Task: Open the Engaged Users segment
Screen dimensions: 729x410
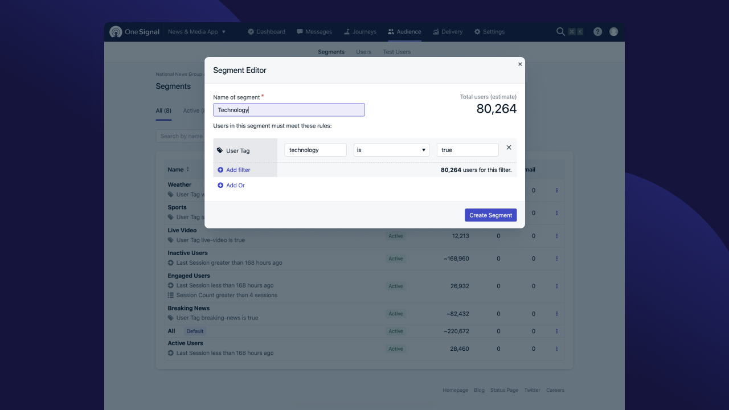Action: 189,276
